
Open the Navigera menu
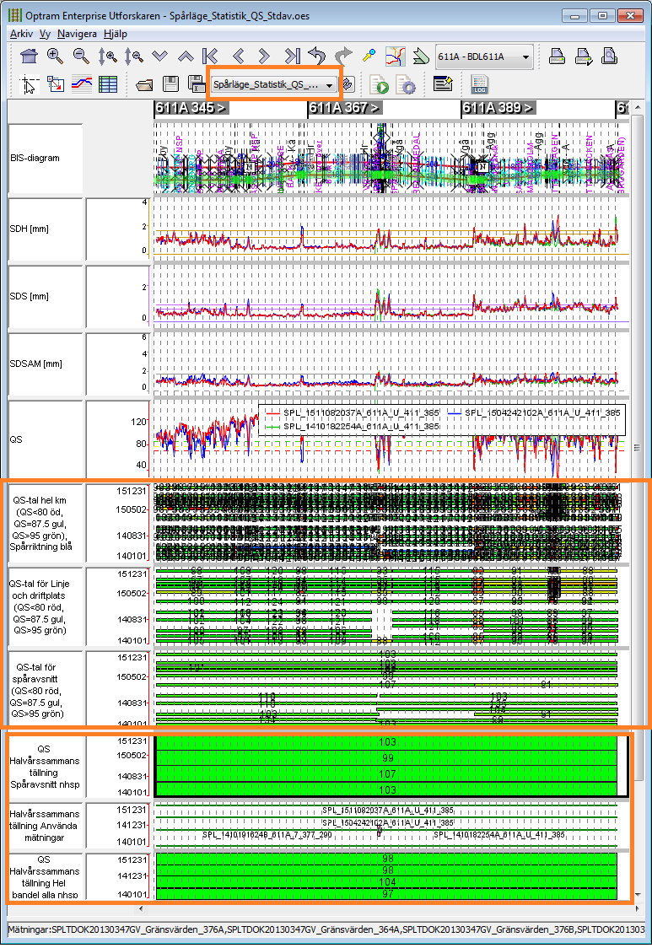tap(77, 34)
